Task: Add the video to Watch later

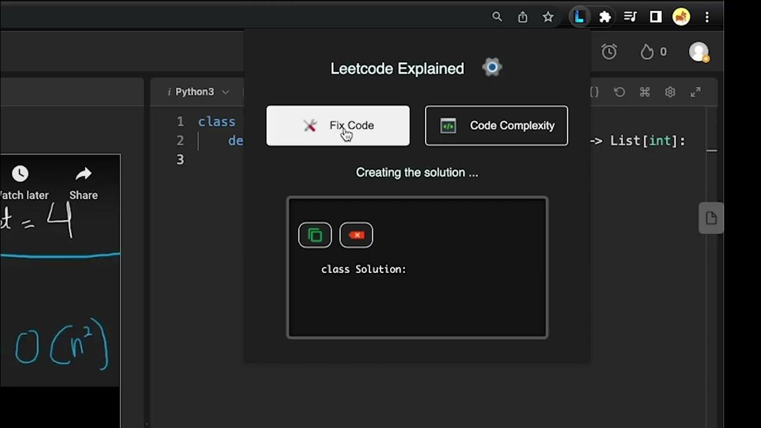Action: point(21,182)
